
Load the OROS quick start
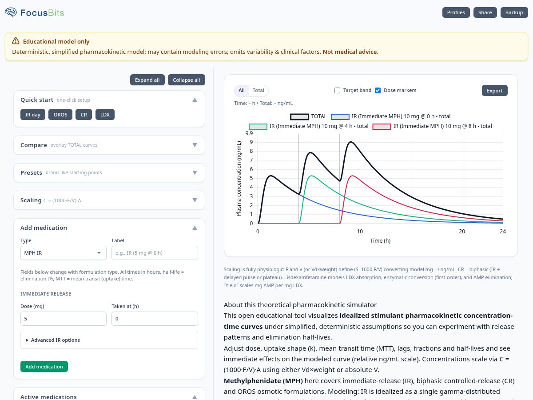pyautogui.click(x=60, y=115)
